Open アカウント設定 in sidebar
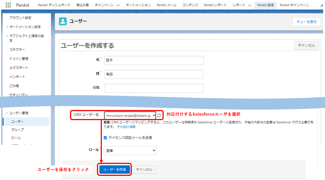 click(x=20, y=18)
